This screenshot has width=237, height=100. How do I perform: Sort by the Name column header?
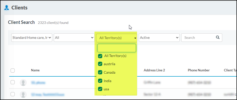(x=35, y=70)
